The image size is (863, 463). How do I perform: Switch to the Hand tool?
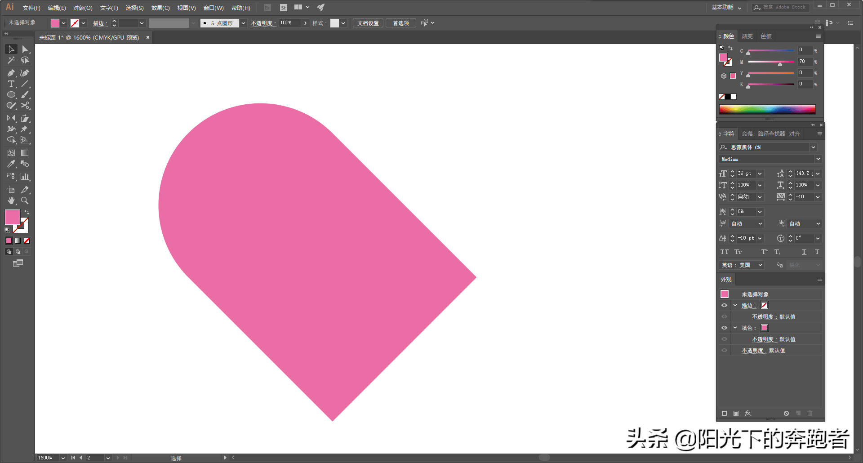11,201
